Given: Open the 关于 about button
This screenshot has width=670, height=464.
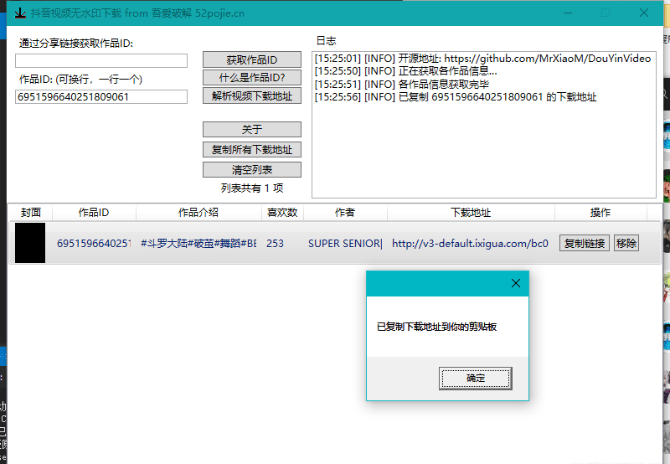Looking at the screenshot, I should (252, 130).
